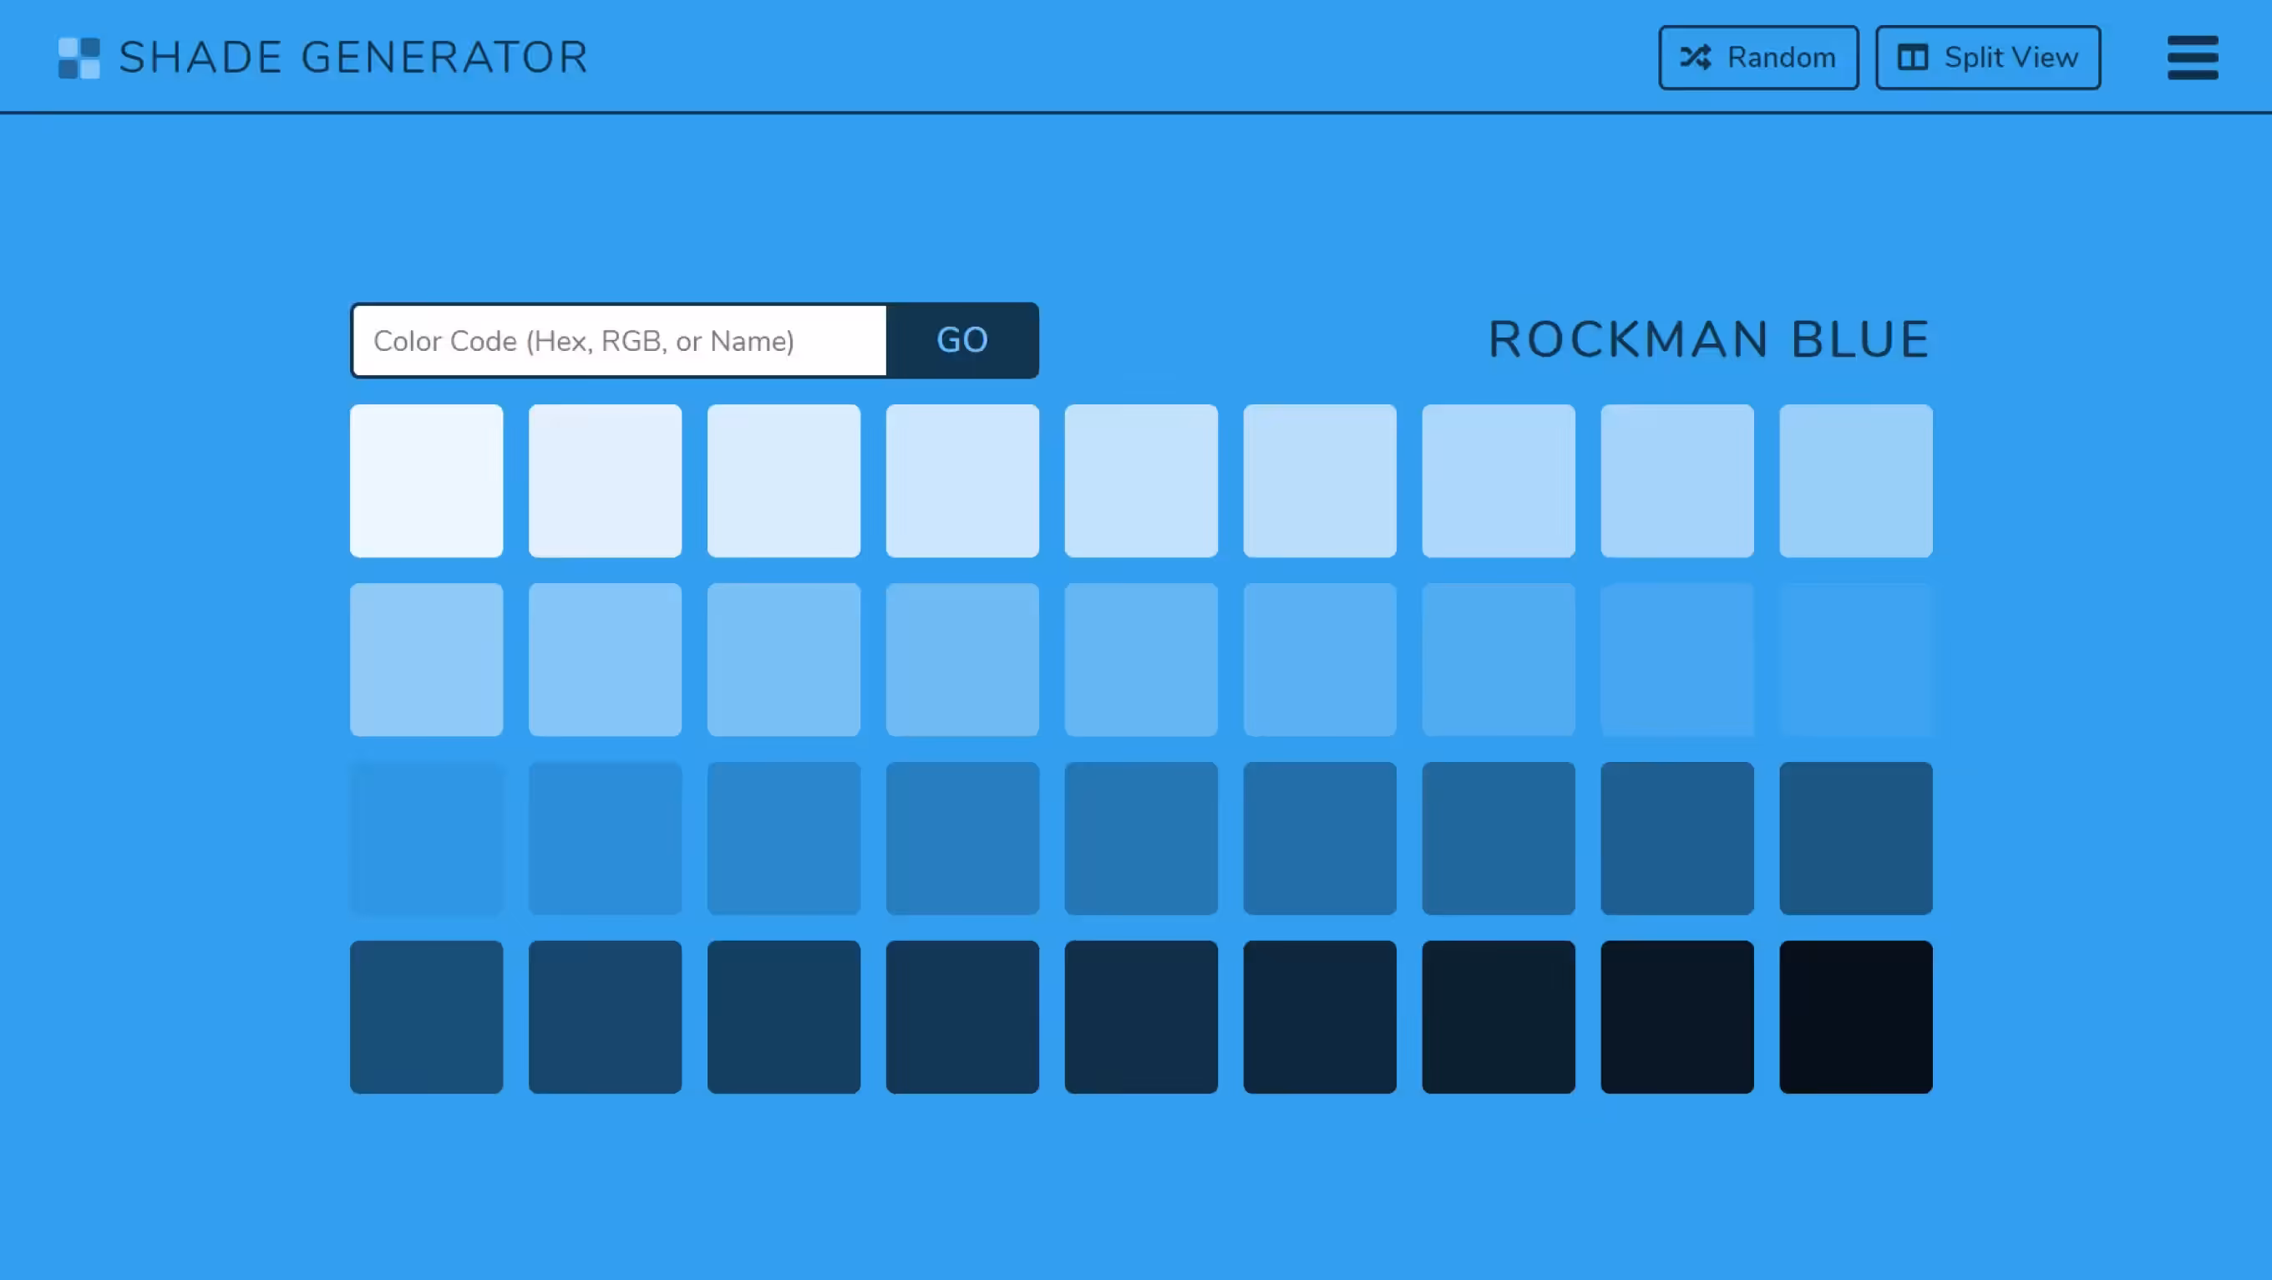The height and width of the screenshot is (1280, 2272).
Task: Pick the darkest near-black swatch in the last row
Action: [1855, 1016]
